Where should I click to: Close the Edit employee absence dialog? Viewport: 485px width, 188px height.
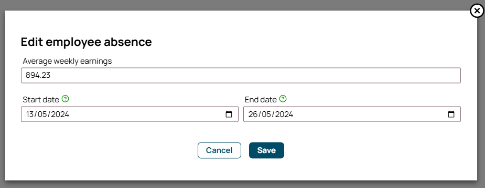477,11
